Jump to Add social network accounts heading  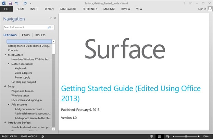tap(33, 113)
